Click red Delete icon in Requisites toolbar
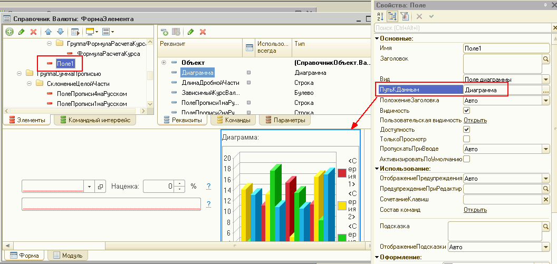557x264 pixels. tap(203, 32)
